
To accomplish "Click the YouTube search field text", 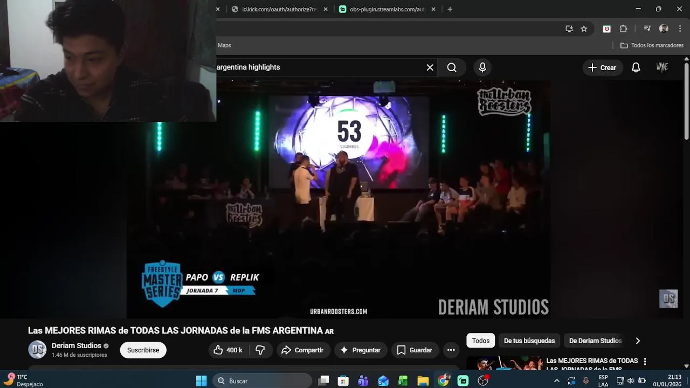I will pos(249,67).
